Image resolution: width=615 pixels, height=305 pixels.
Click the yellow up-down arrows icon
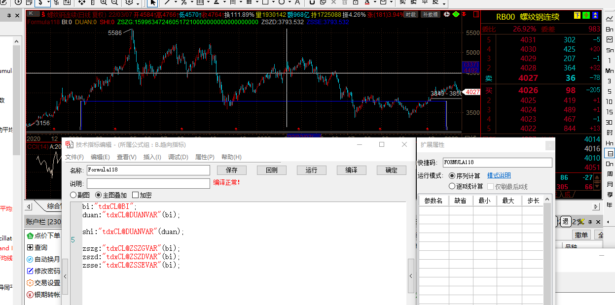[595, 16]
